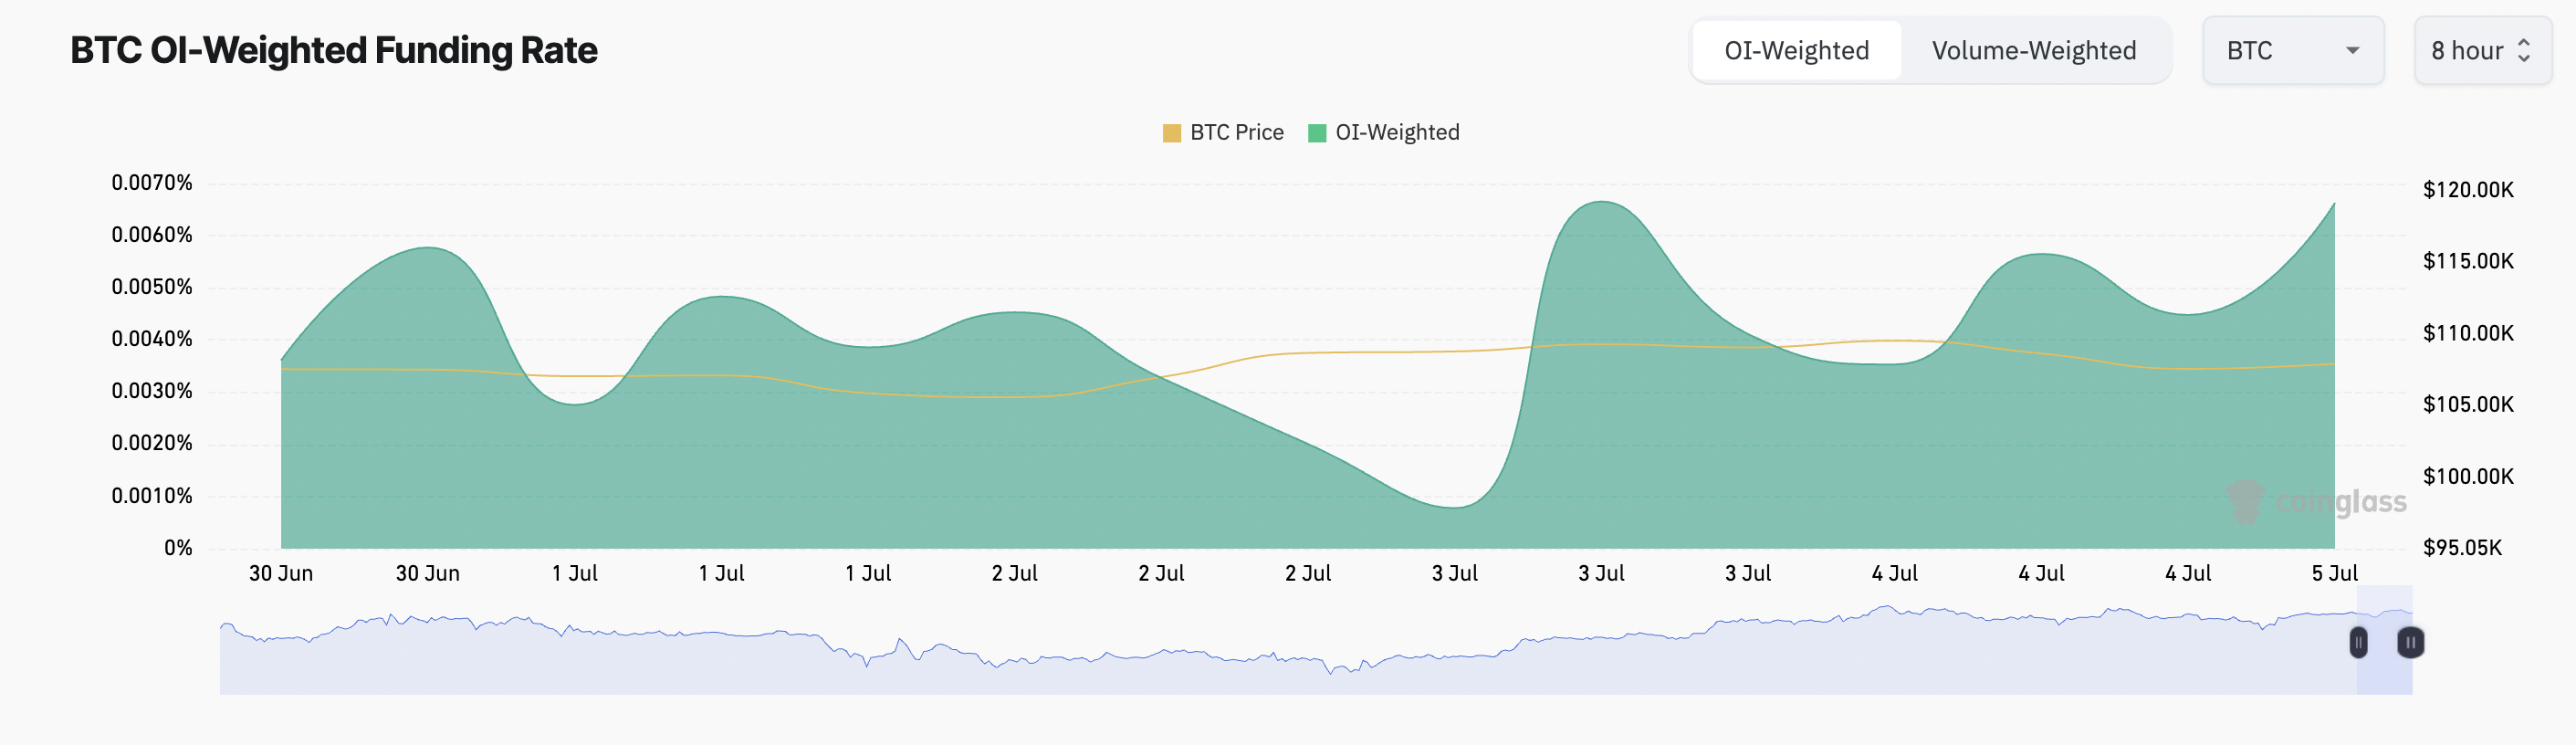
Task: Click the $120.00K price axis label
Action: (2467, 190)
